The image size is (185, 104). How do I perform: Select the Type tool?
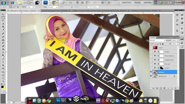pyautogui.click(x=3, y=62)
